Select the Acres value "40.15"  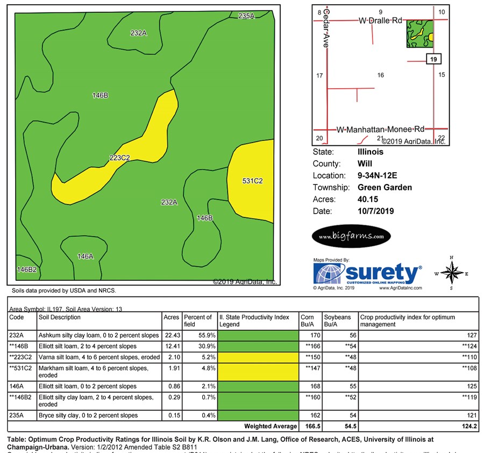[x=368, y=199]
